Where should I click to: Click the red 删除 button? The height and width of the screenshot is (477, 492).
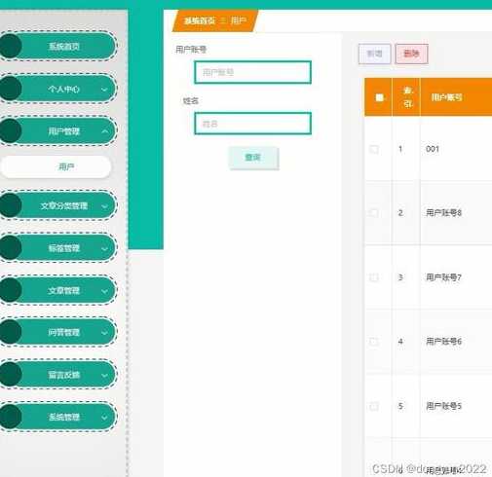pos(411,54)
